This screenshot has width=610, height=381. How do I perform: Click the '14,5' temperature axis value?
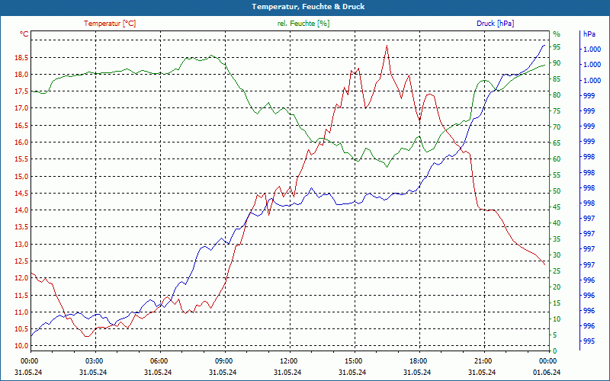(21, 194)
